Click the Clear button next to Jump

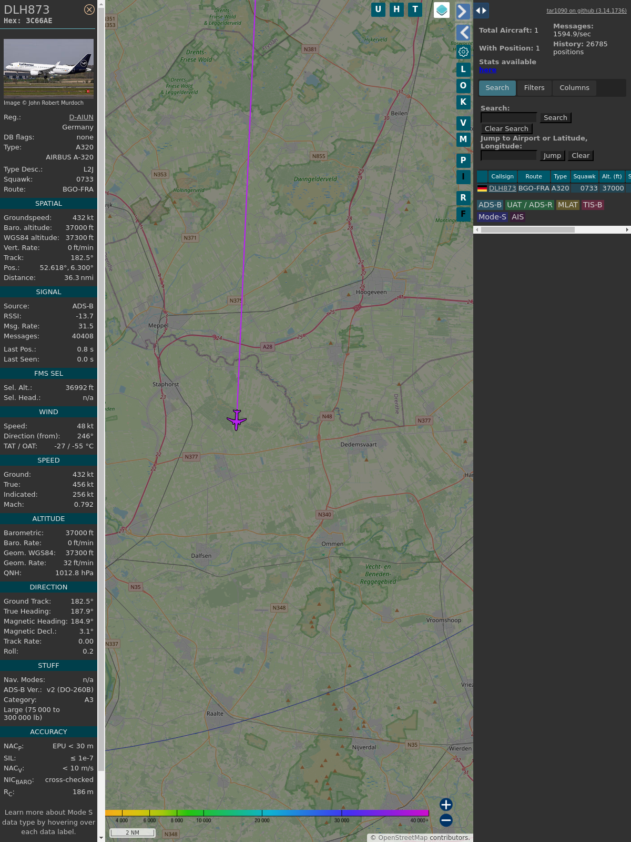581,156
